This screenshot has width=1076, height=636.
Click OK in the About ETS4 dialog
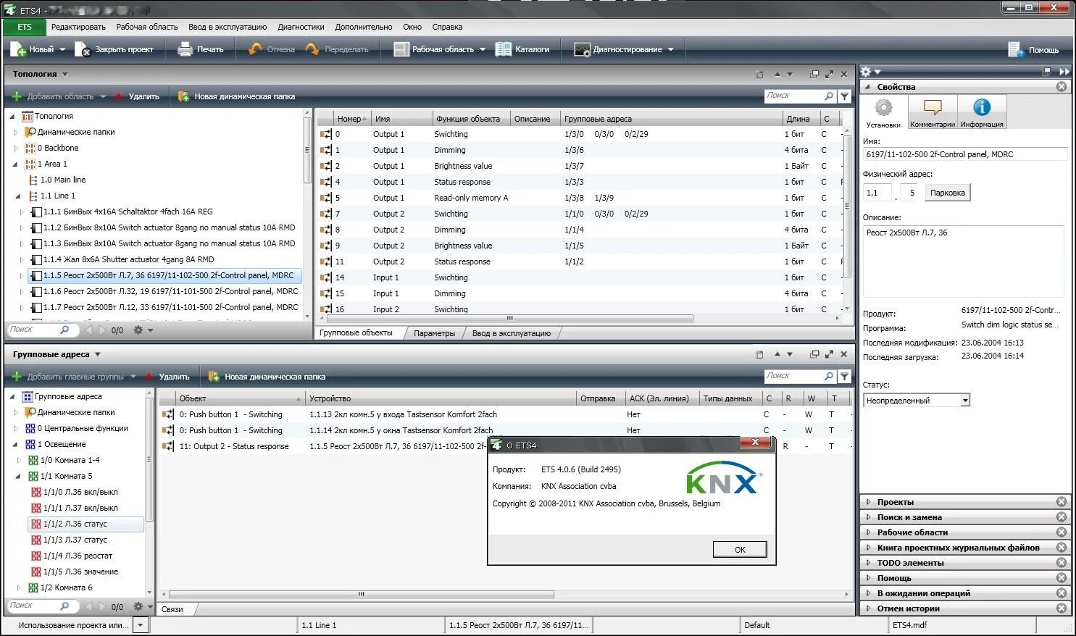(x=740, y=549)
